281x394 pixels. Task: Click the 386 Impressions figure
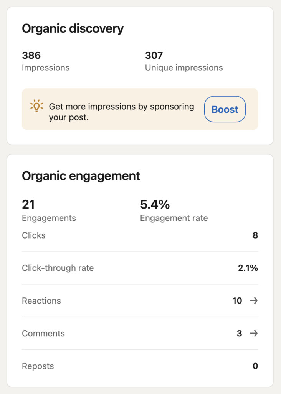click(31, 56)
